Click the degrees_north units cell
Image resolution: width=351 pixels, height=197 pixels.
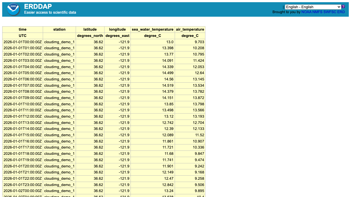click(x=90, y=36)
